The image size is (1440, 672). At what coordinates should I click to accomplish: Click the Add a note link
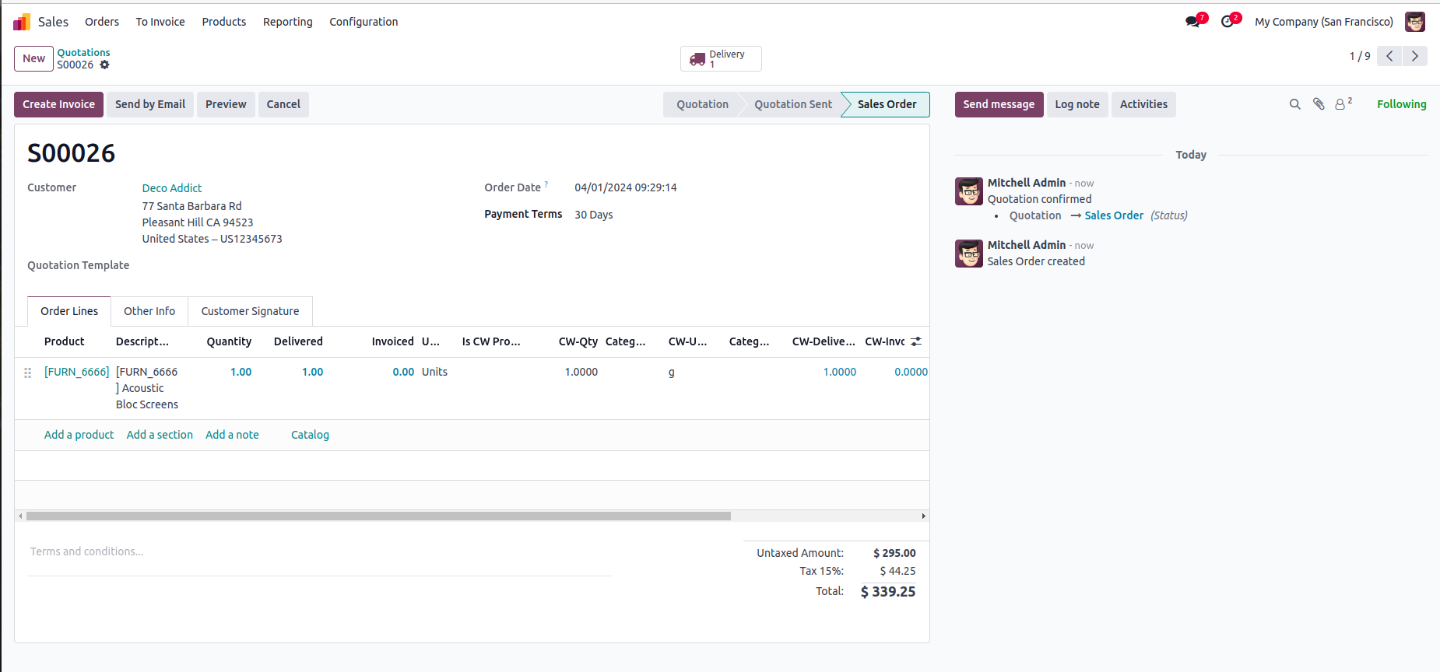click(x=232, y=435)
